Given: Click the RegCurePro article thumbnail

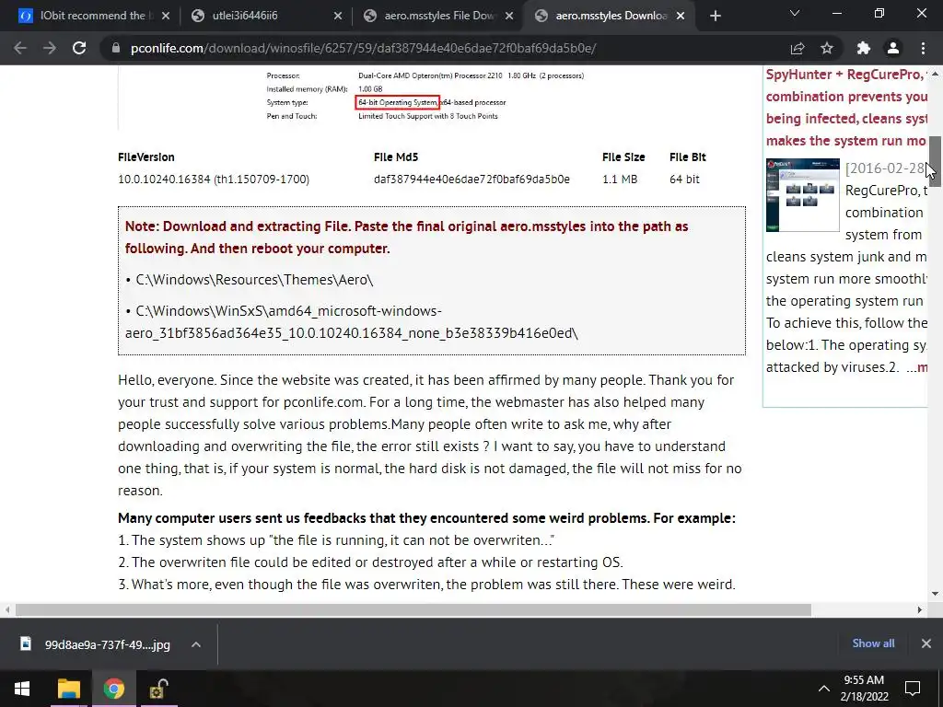Looking at the screenshot, I should tap(802, 195).
